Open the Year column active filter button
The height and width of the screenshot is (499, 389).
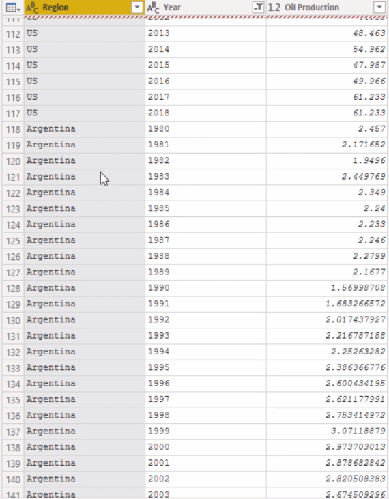click(x=258, y=7)
